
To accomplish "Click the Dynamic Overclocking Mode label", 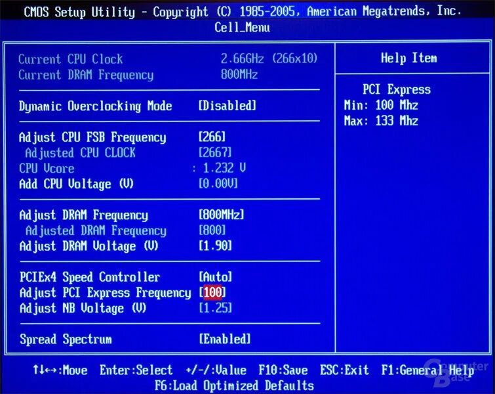I will (x=95, y=106).
